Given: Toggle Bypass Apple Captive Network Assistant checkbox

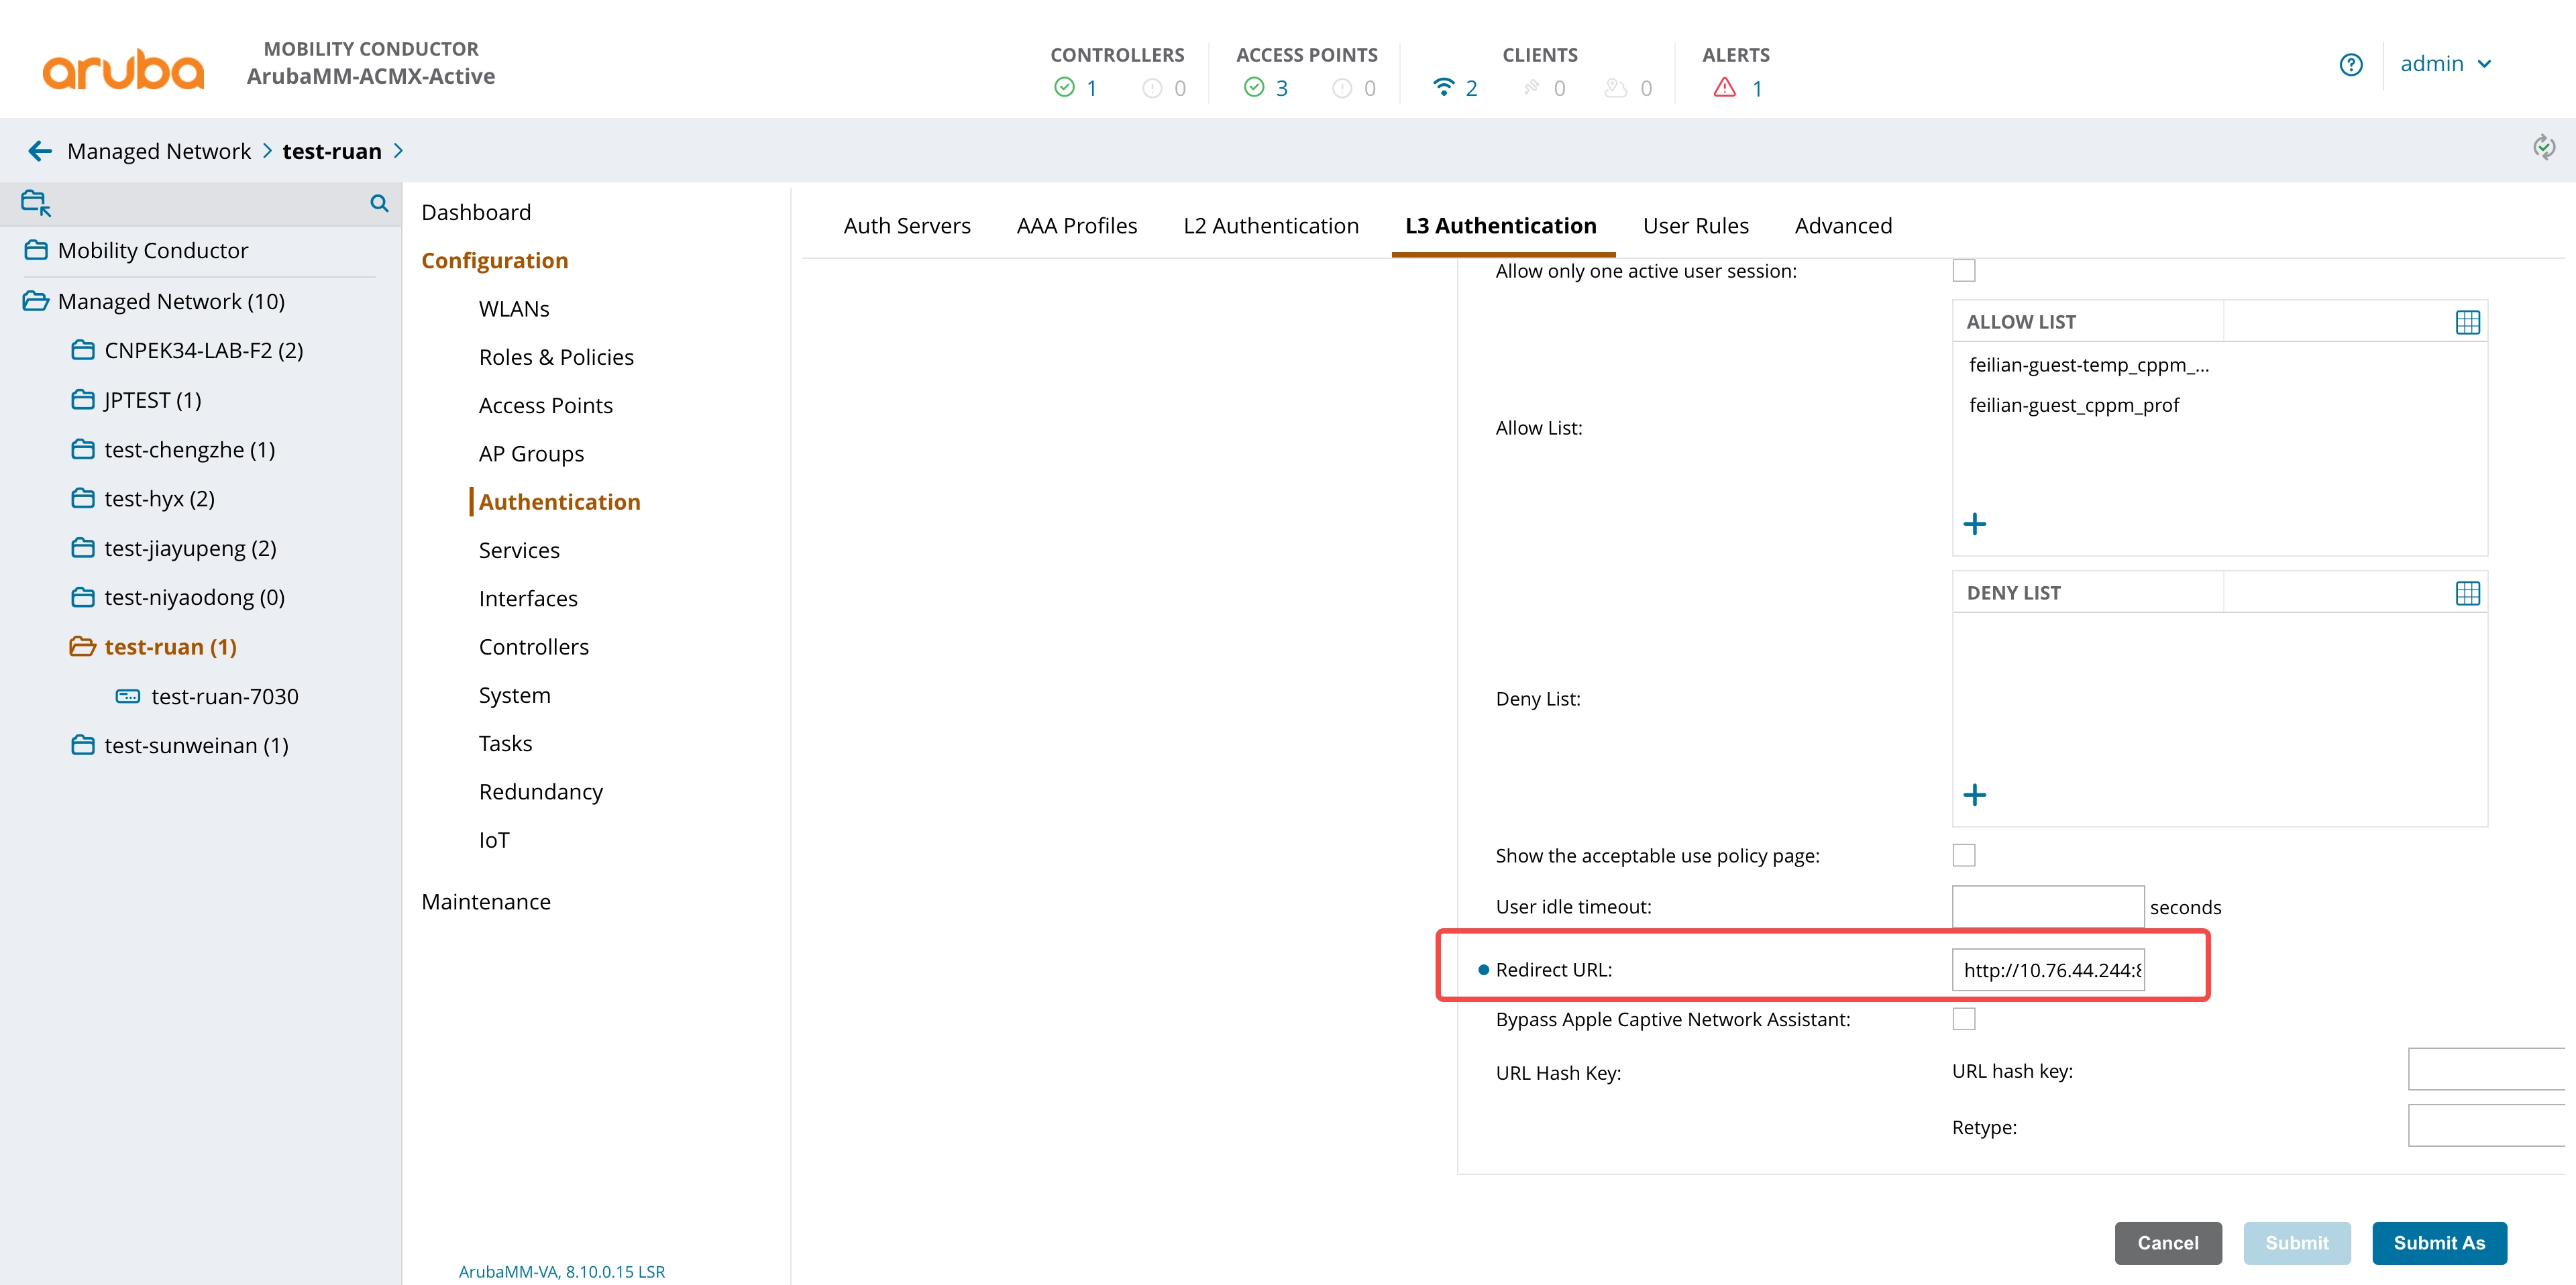Looking at the screenshot, I should click(x=1964, y=1019).
